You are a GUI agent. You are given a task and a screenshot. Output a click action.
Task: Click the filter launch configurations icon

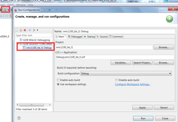click(x=34, y=30)
